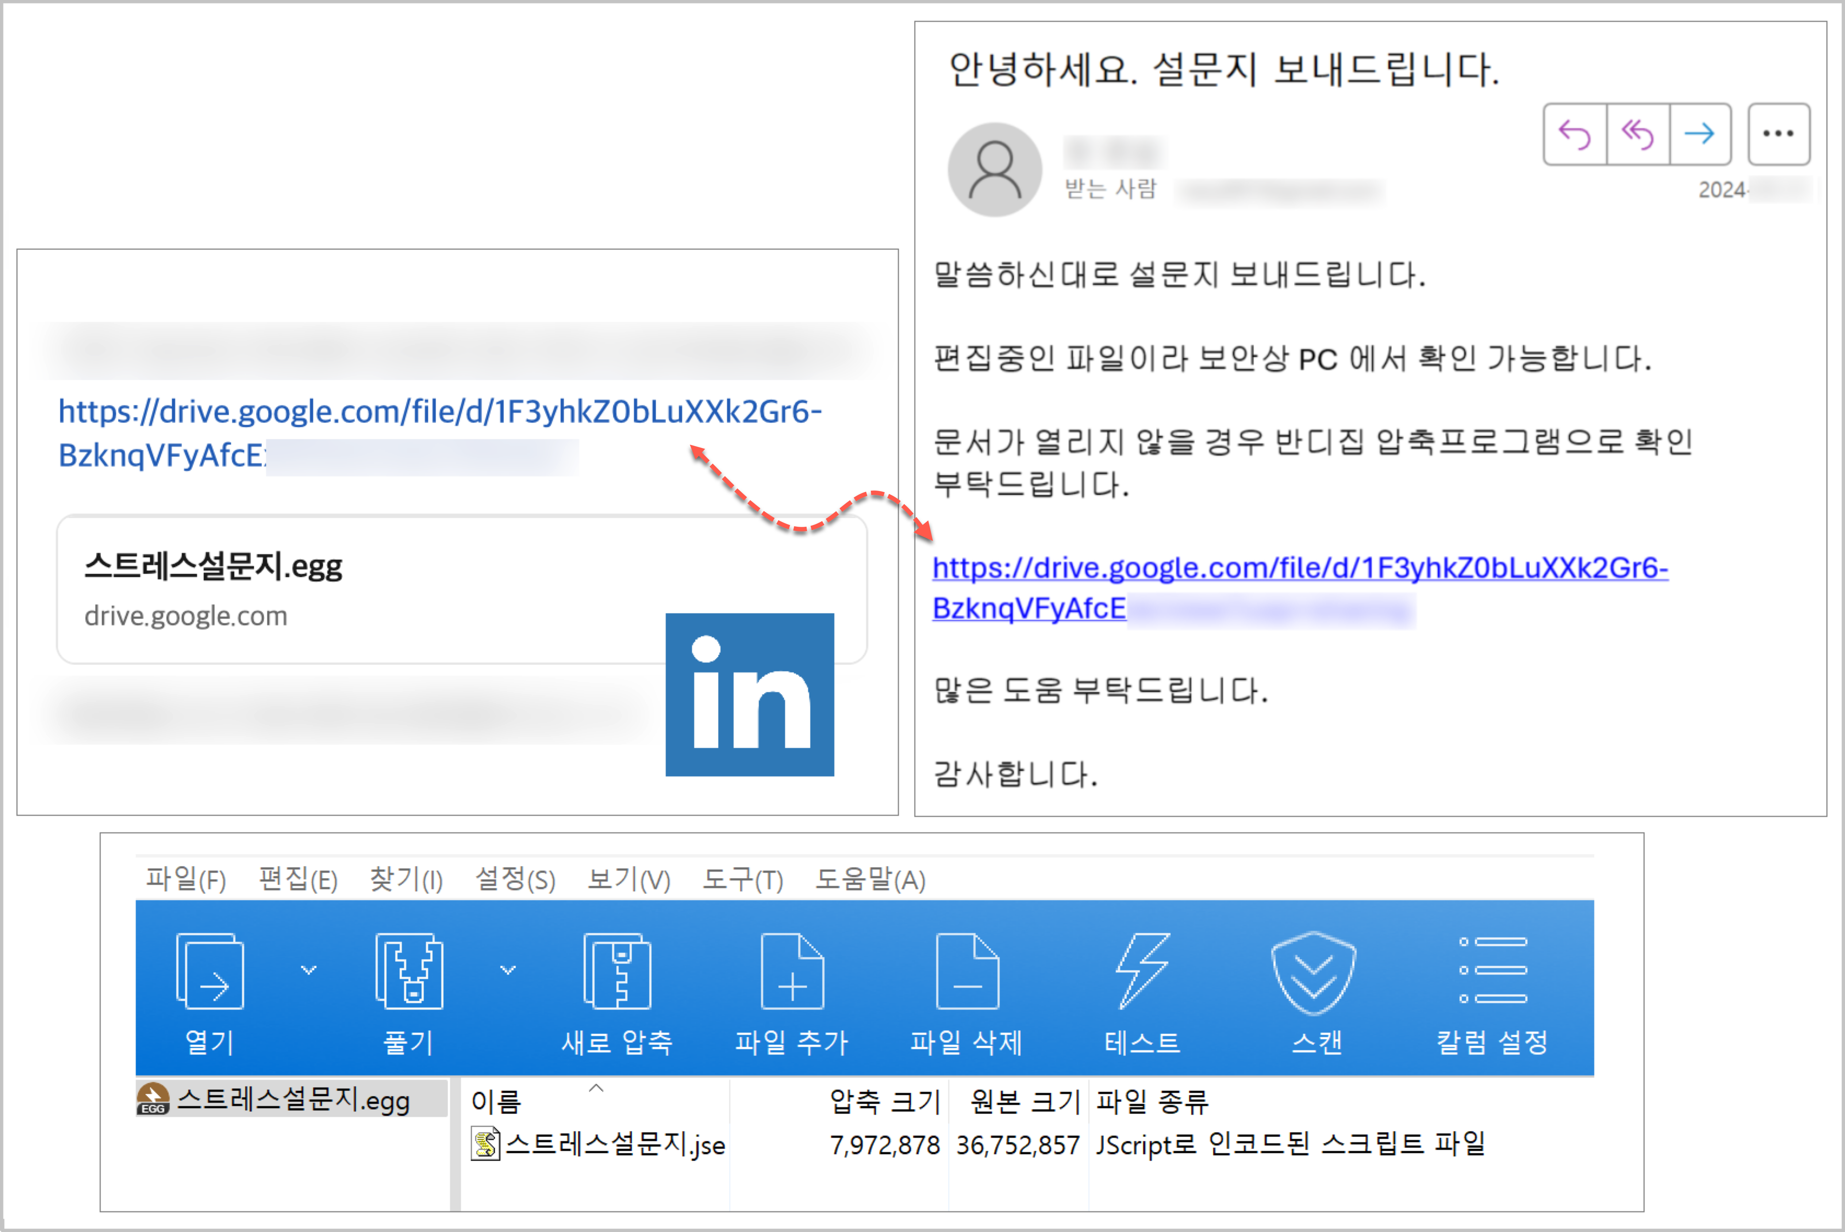Open the email more options ellipsis
The height and width of the screenshot is (1232, 1845).
(x=1778, y=134)
